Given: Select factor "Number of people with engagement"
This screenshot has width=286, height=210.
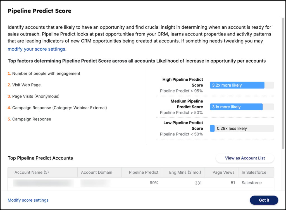Looking at the screenshot, I should pos(46,73).
